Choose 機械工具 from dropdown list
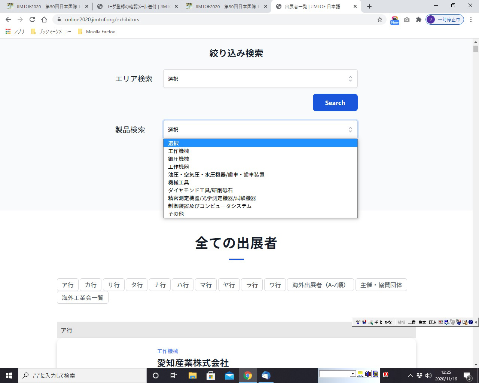Image resolution: width=479 pixels, height=383 pixels. [x=260, y=183]
